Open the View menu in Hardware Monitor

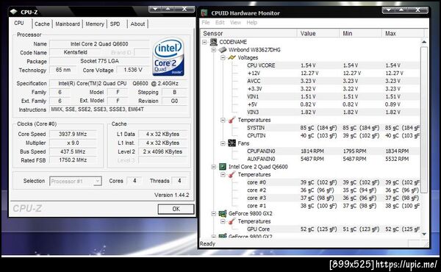235,23
